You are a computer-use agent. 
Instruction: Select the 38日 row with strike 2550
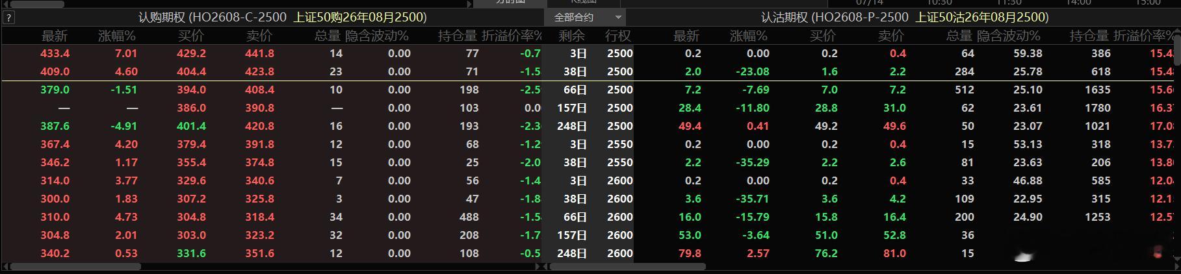click(589, 162)
